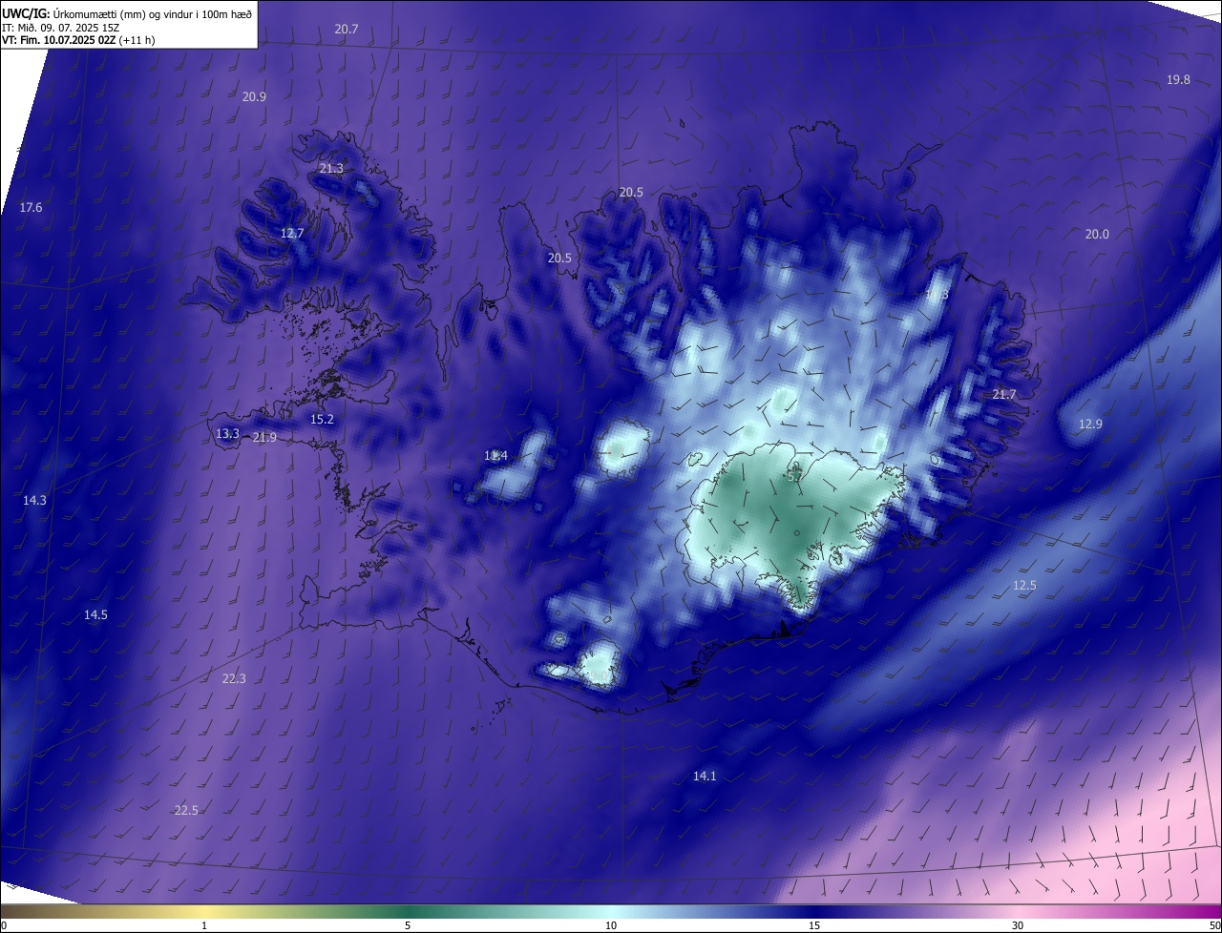Click the 21.7 value label
This screenshot has height=933, width=1222.
pyautogui.click(x=1004, y=395)
